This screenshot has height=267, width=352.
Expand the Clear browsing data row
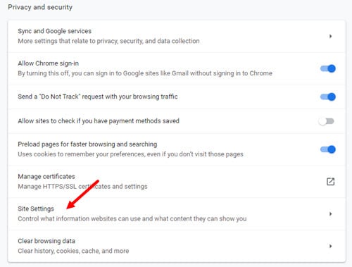[x=177, y=246]
